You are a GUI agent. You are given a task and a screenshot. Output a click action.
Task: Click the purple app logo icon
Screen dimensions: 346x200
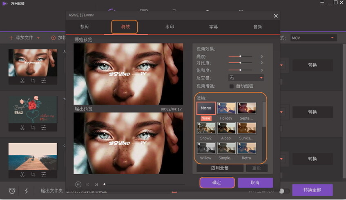tap(4, 4)
